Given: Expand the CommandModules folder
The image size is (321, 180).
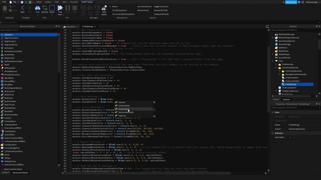Looking at the screenshot, I should click(x=279, y=71).
